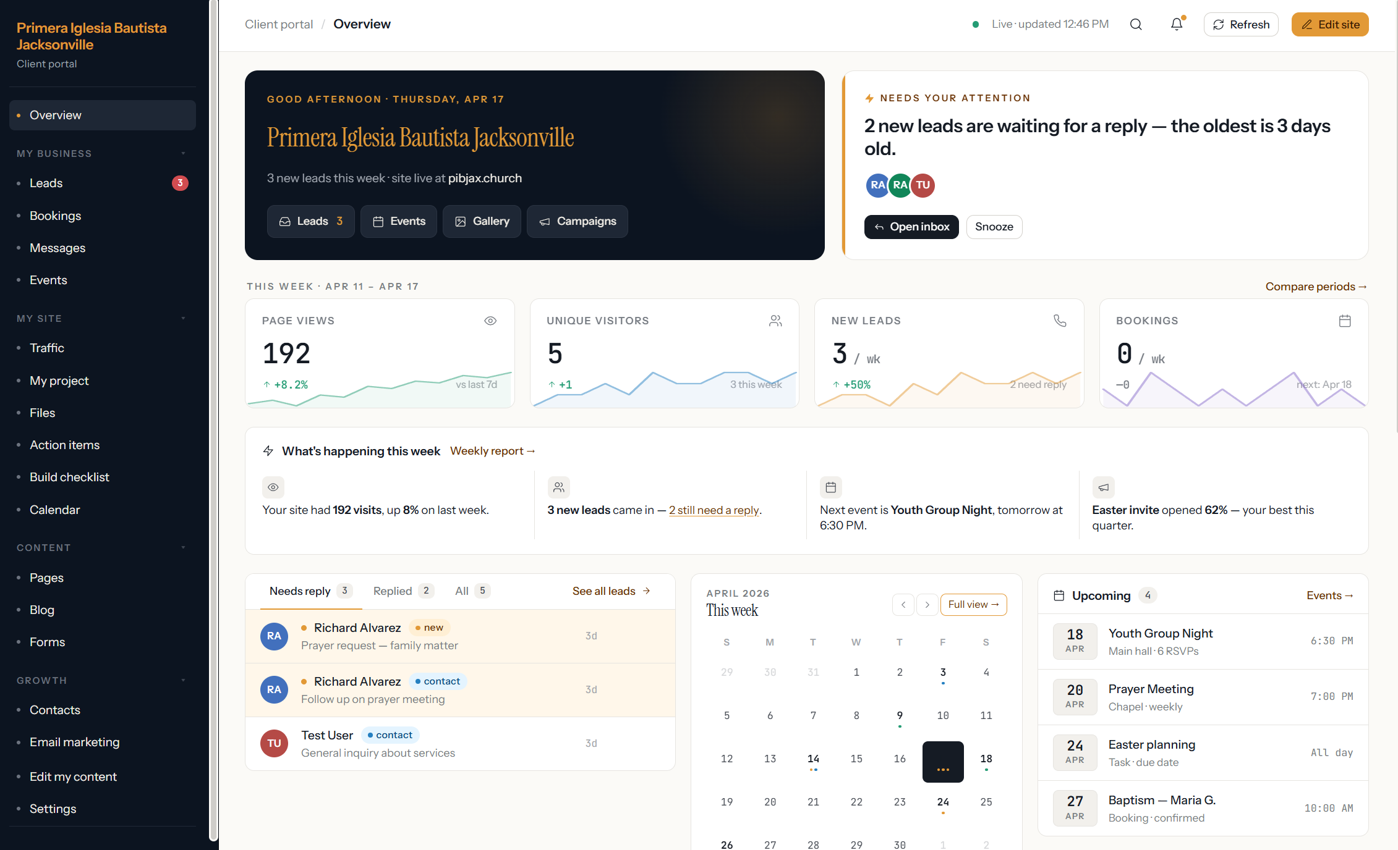This screenshot has height=850, width=1398.
Task: Click the people icon on Unique Visitors card
Action: 775,321
